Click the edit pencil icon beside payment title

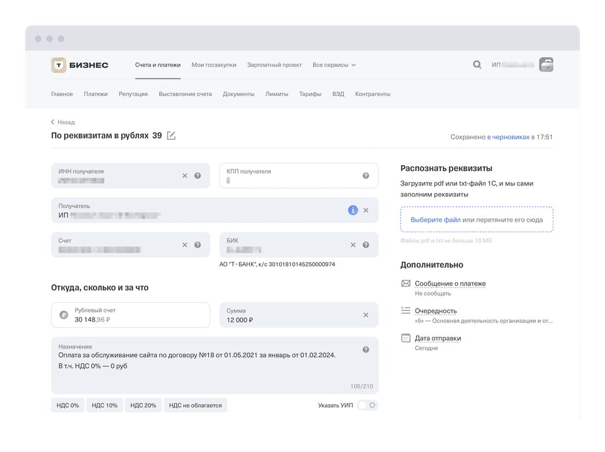(x=171, y=135)
